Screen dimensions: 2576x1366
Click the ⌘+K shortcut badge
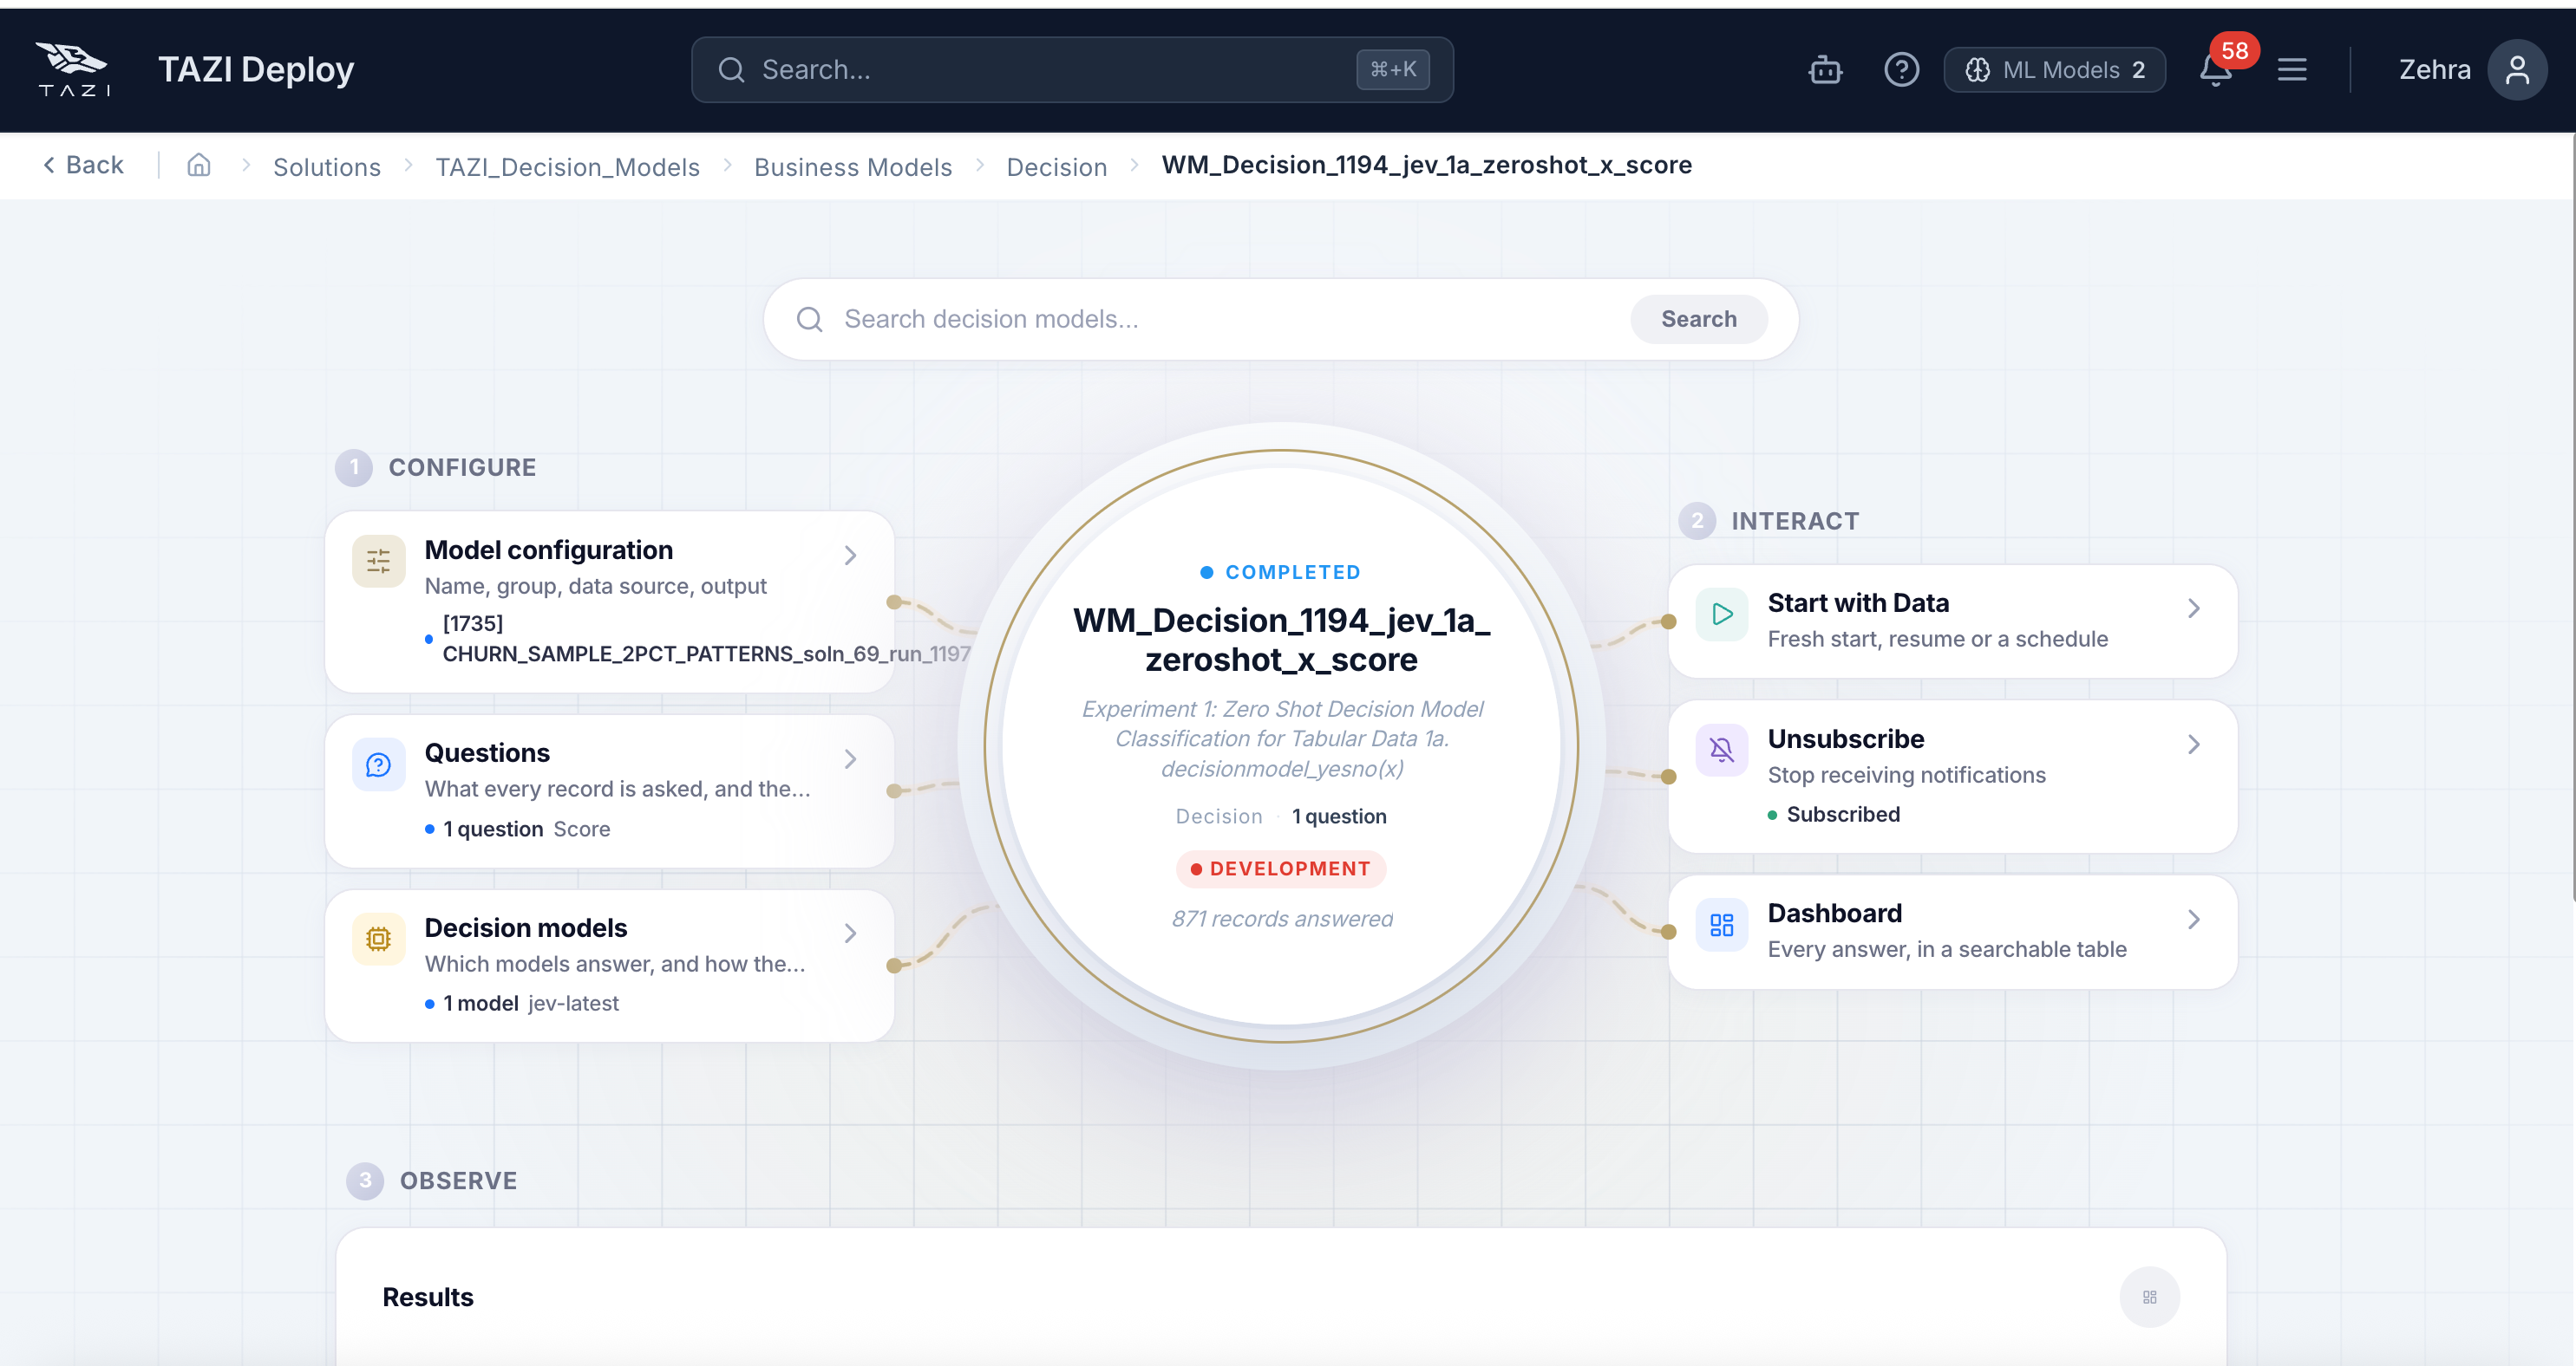(x=1393, y=70)
